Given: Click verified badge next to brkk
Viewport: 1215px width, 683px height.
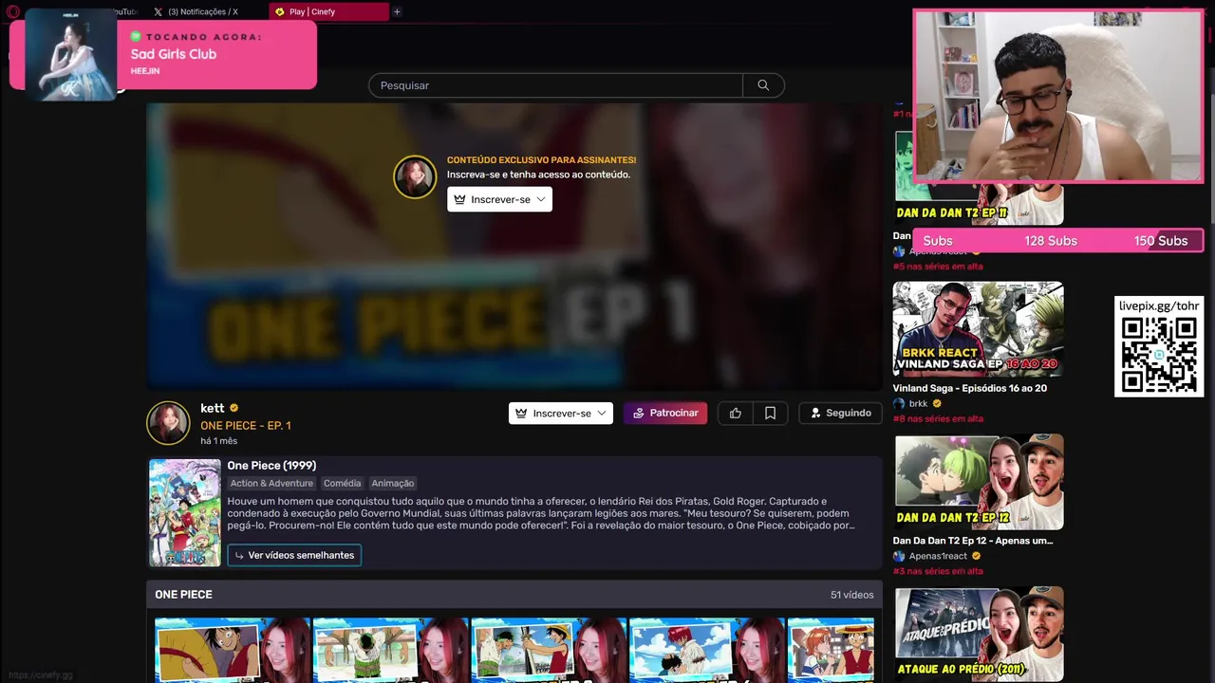Looking at the screenshot, I should 937,403.
